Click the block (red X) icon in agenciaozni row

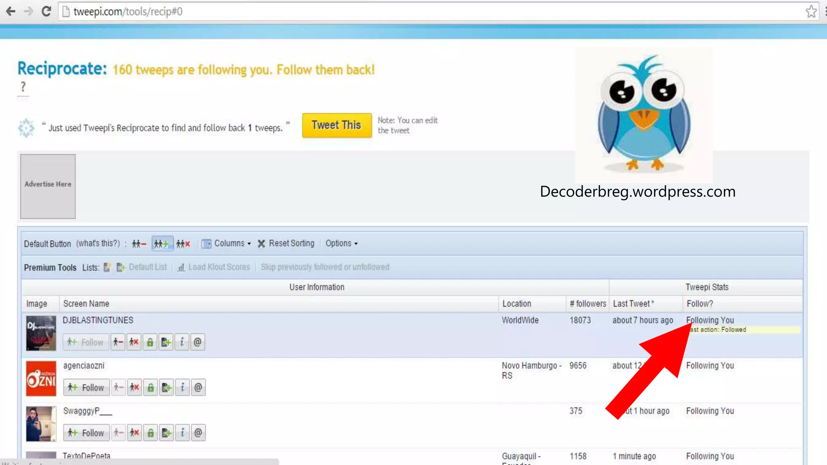(134, 387)
